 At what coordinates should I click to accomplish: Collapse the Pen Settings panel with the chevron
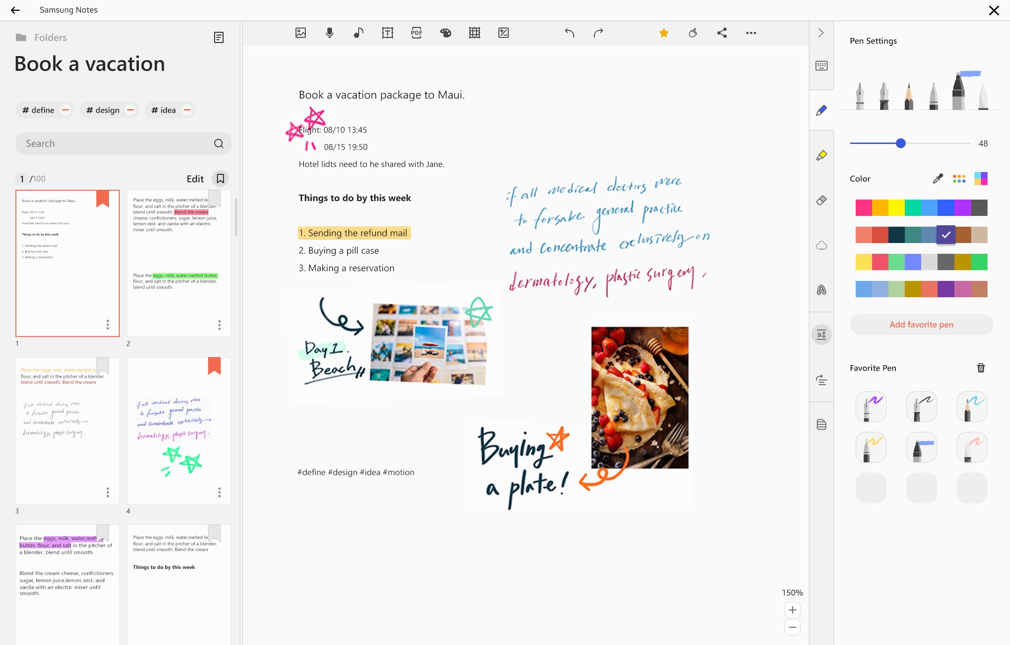[821, 33]
